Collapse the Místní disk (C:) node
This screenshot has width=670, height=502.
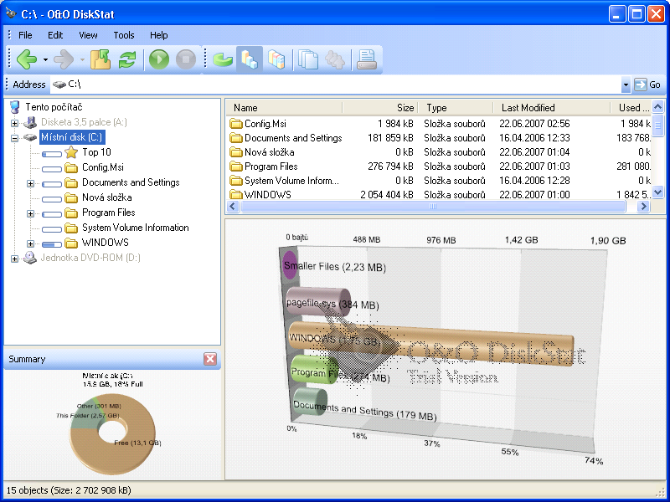pos(14,138)
